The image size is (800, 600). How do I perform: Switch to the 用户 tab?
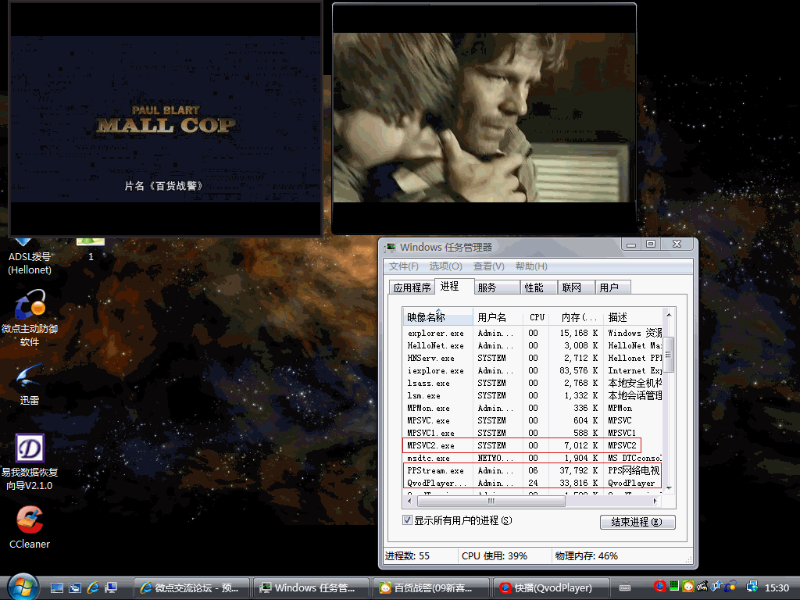(613, 287)
